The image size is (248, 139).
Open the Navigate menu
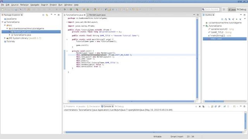point(35,5)
